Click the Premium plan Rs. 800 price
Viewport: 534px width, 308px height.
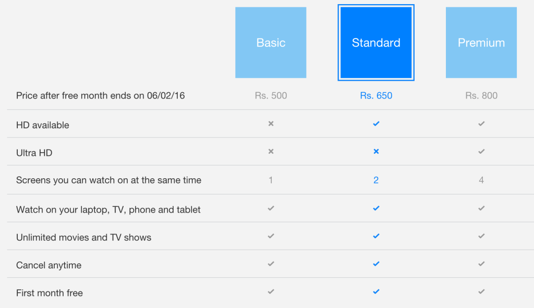(481, 95)
